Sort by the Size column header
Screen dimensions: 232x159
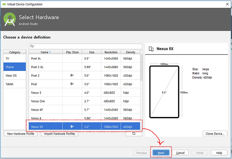click(92, 52)
